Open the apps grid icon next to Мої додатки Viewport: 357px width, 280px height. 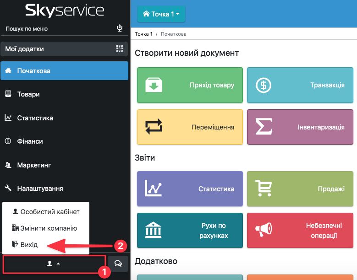[x=120, y=49]
